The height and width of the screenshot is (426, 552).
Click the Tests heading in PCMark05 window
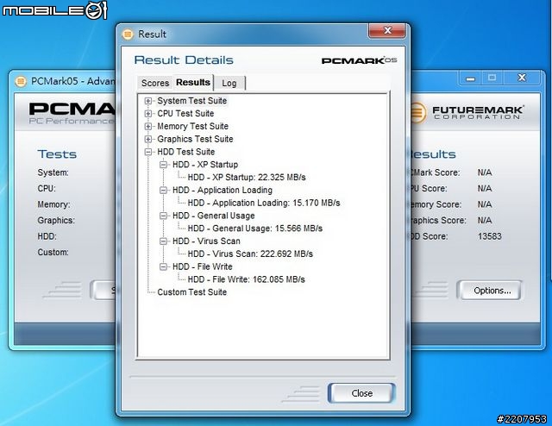(57, 154)
